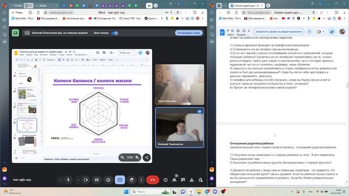The width and height of the screenshot is (349, 196).
Task: Mute the microphone in Google Meet
Action: [x=68, y=180]
